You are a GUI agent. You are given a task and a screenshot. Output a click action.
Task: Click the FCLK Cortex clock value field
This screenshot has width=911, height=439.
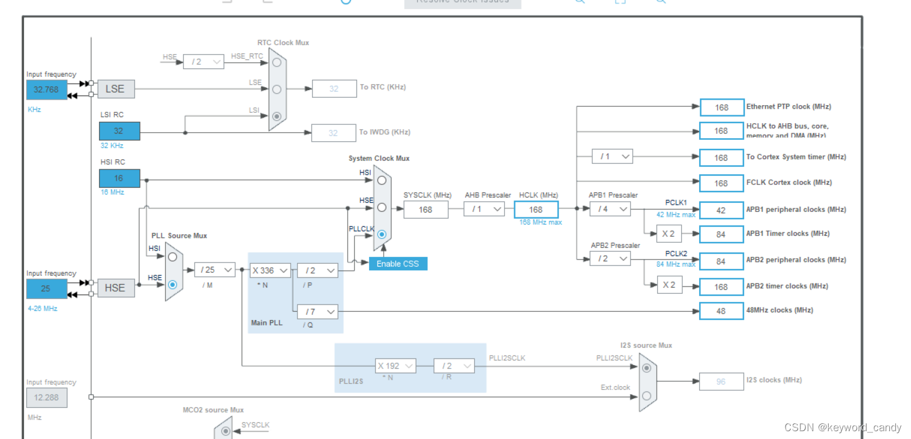[722, 184]
